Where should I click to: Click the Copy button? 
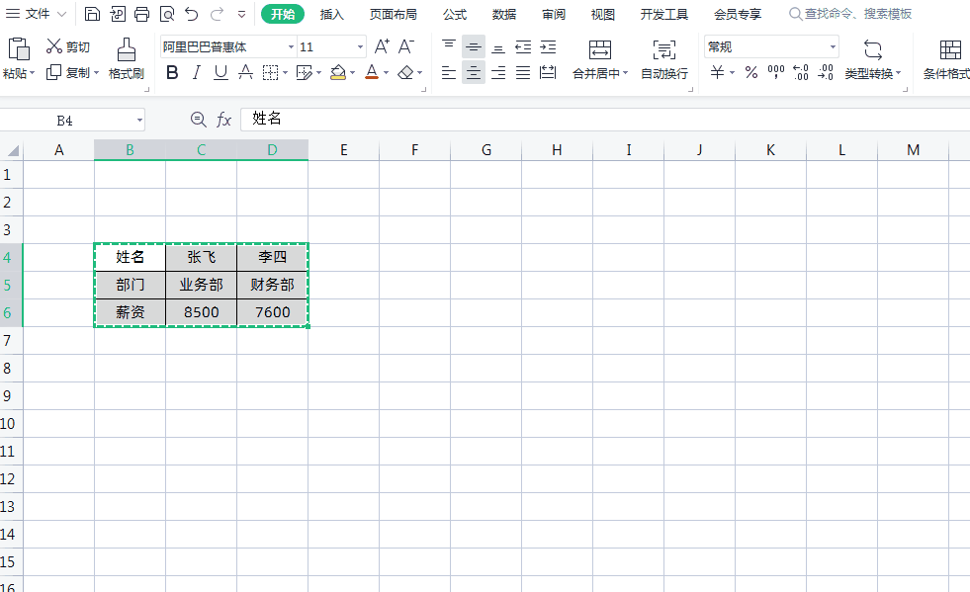[x=68, y=72]
